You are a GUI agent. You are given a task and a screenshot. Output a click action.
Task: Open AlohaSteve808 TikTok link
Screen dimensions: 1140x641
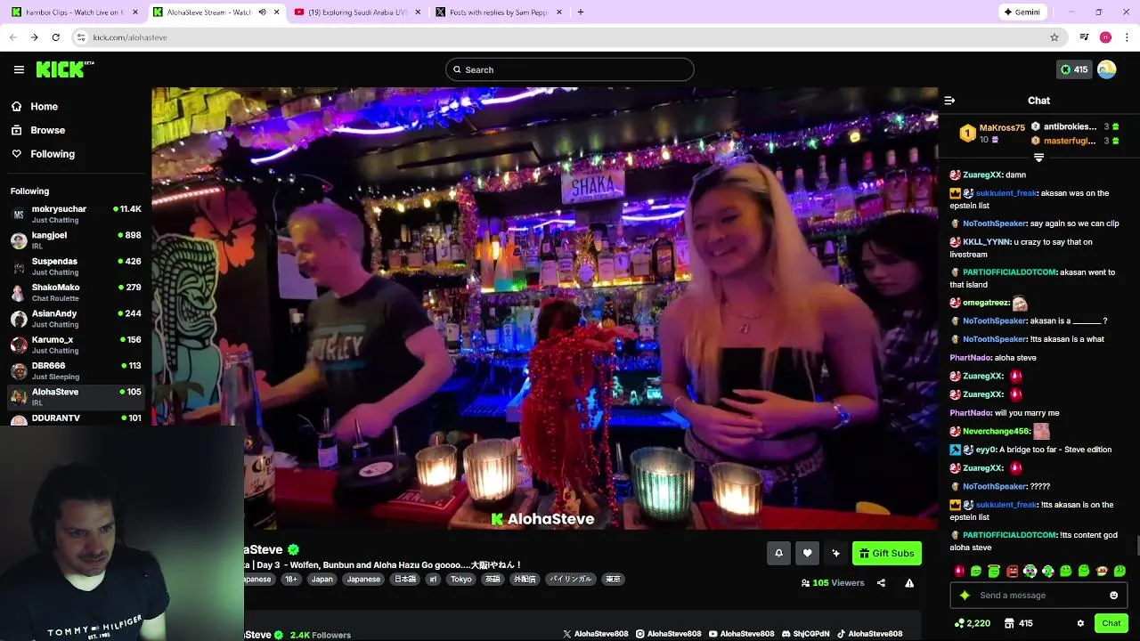(x=868, y=634)
